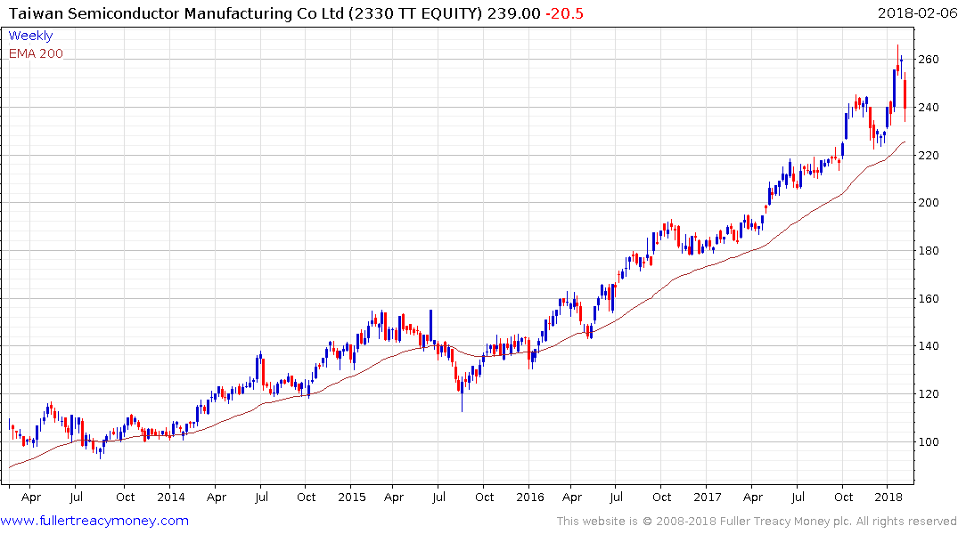The width and height of the screenshot is (958, 534).
Task: Click the 2017 year label on time axis
Action: (x=708, y=497)
